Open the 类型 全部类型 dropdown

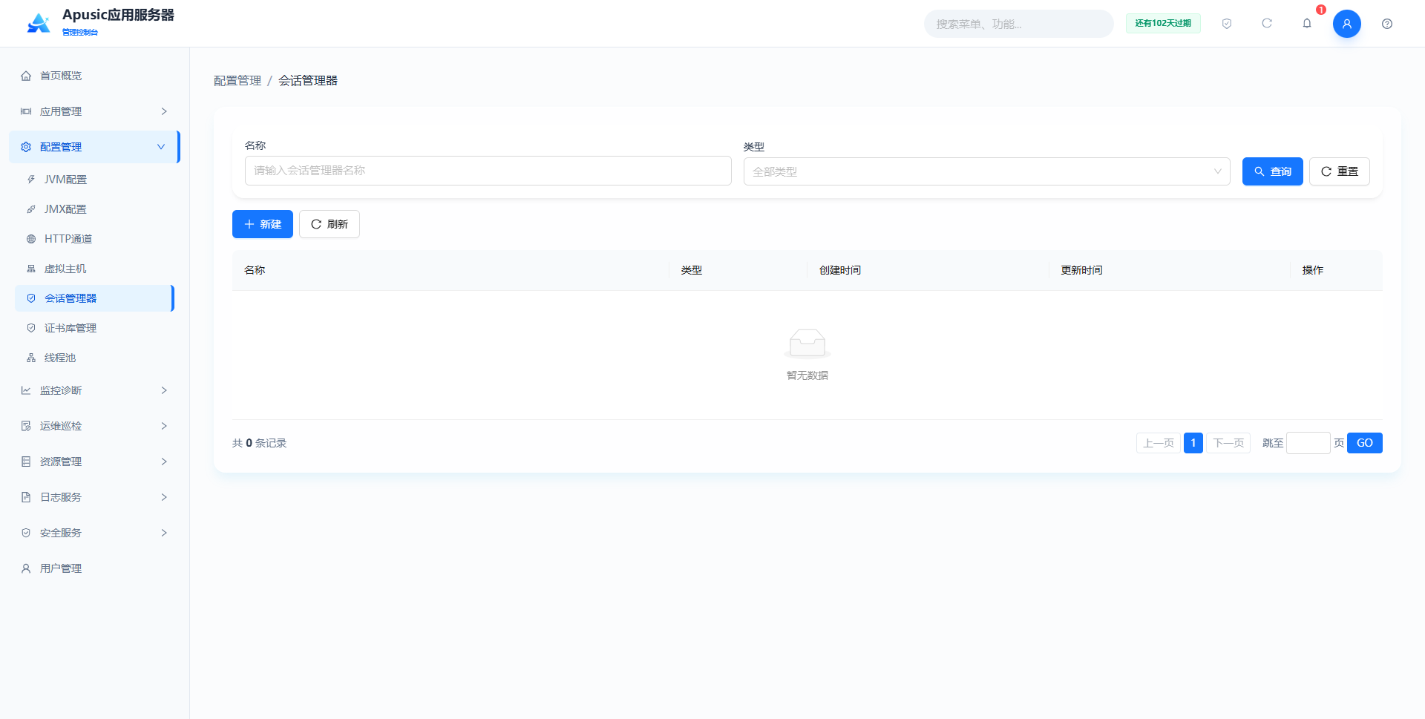[986, 171]
